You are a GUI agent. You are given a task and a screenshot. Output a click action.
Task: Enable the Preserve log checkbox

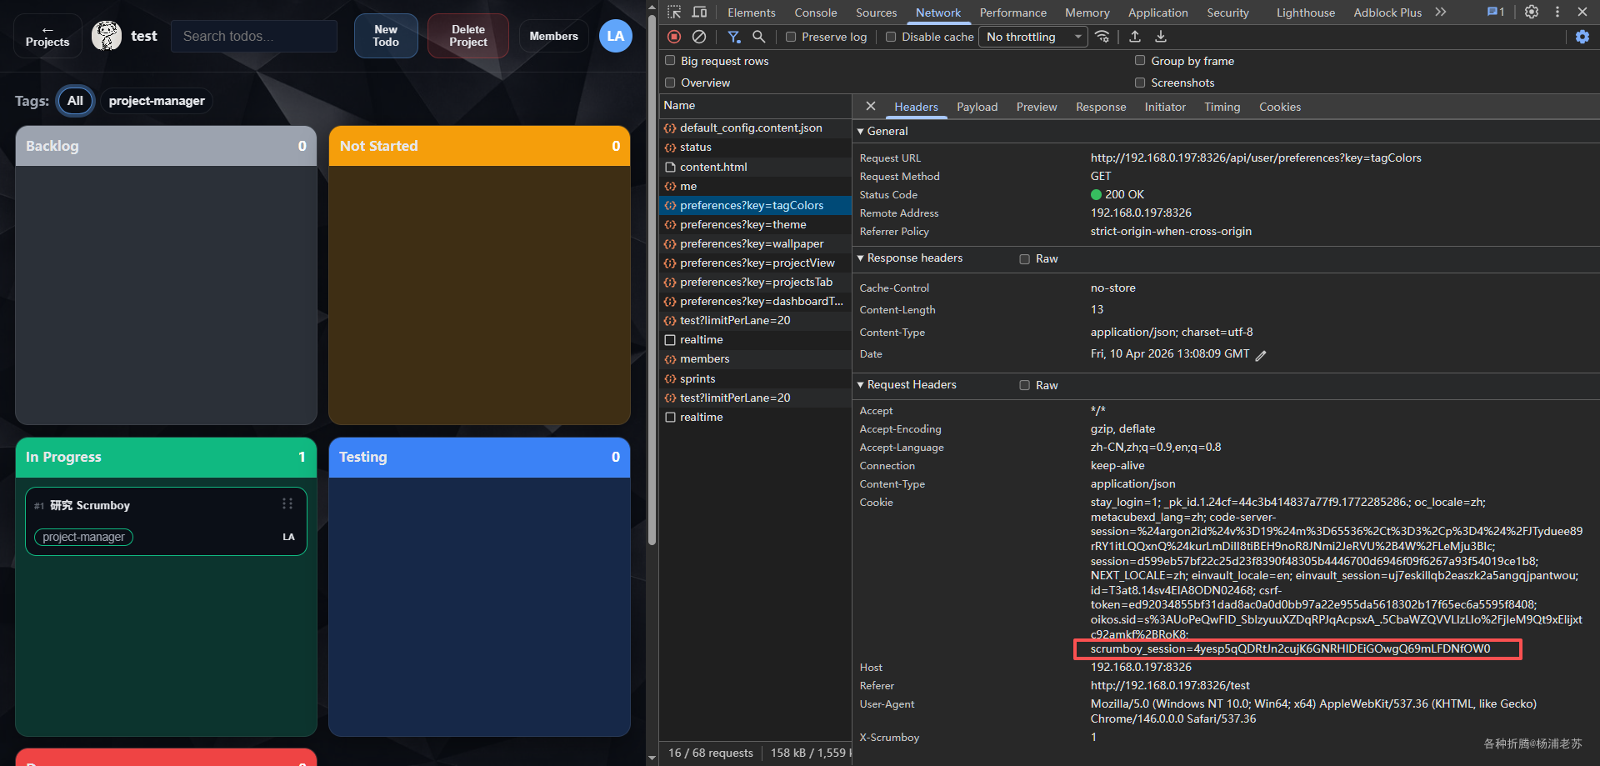coord(791,37)
